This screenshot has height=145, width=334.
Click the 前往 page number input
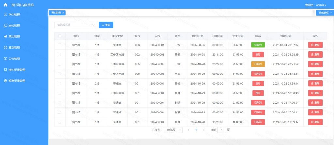(222, 130)
